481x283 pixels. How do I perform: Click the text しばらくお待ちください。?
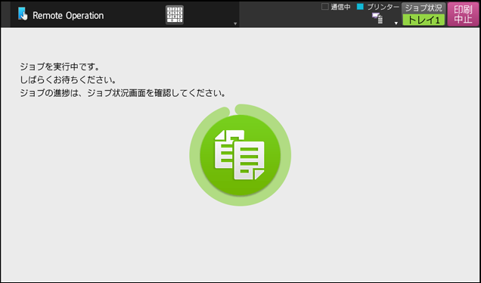[68, 79]
